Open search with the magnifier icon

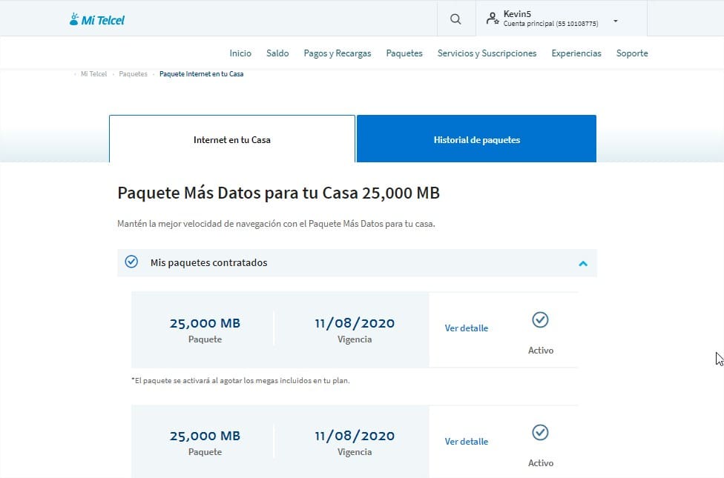point(455,19)
